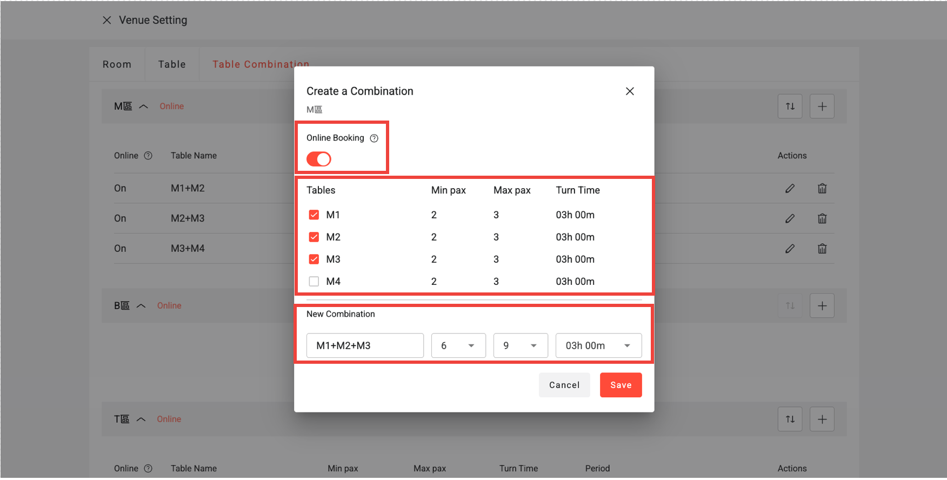Open the min pax dropdown showing 6

click(x=458, y=346)
